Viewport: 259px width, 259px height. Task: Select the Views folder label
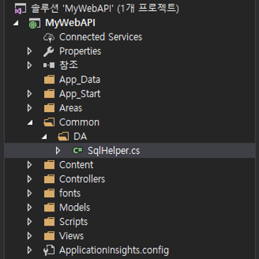point(72,236)
